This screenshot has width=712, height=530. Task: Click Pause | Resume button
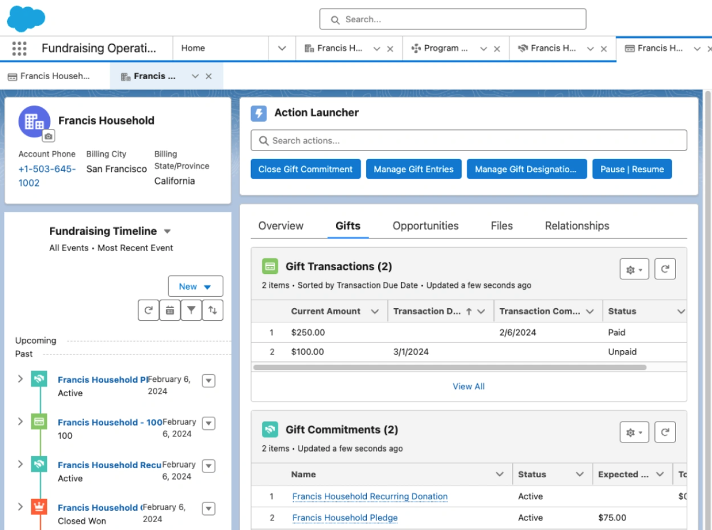(632, 169)
